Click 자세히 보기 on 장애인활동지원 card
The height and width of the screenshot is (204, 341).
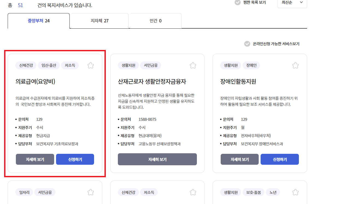pos(240,159)
